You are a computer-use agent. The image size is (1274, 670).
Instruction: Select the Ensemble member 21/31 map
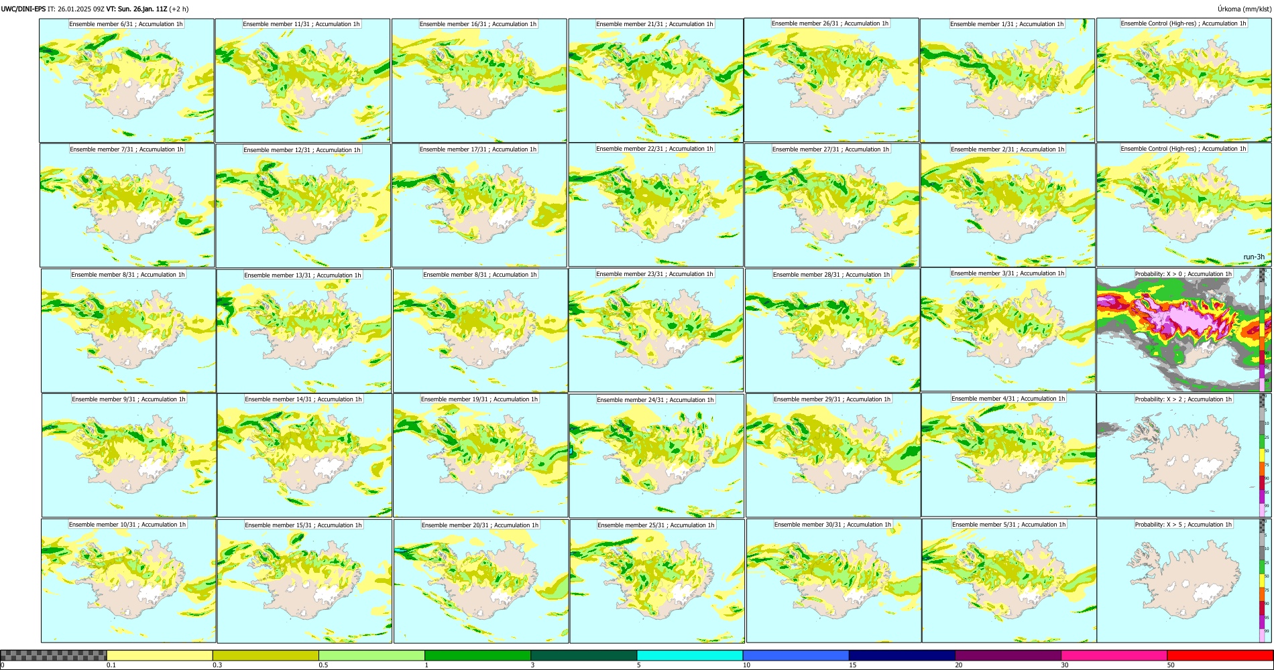pyautogui.click(x=656, y=80)
